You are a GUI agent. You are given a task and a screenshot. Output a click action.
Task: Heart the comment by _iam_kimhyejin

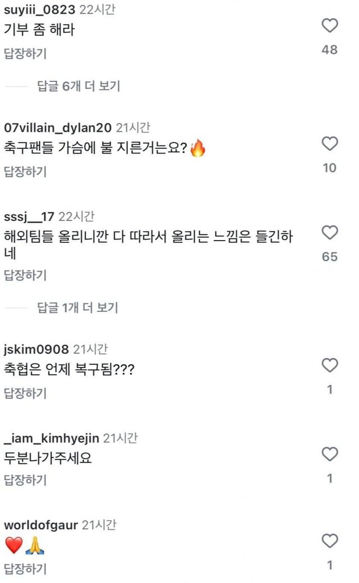coord(330,454)
